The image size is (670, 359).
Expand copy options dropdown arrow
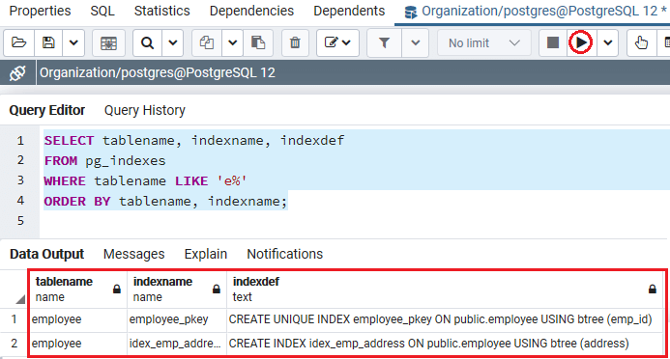pos(232,42)
